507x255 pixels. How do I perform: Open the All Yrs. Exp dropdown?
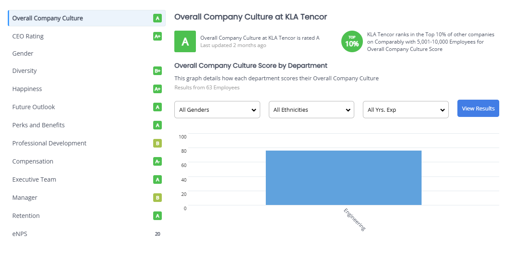(x=406, y=110)
